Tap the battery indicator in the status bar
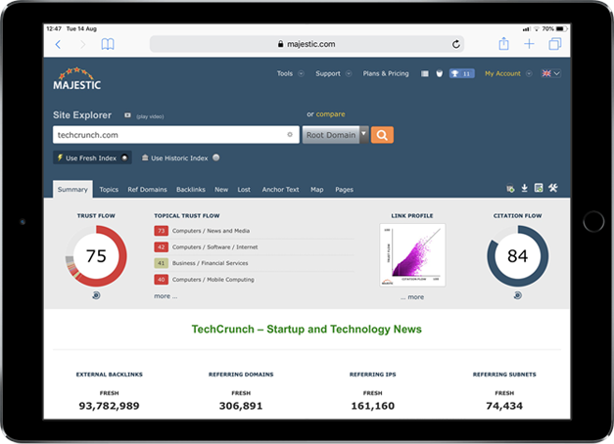 pos(562,29)
